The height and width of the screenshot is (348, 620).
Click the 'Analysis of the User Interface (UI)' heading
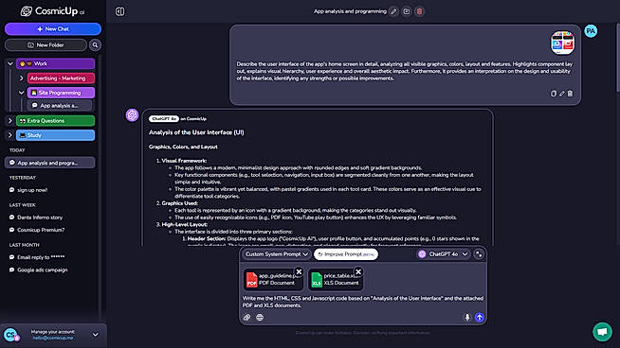click(196, 132)
